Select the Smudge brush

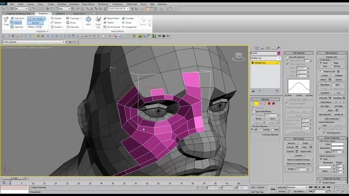click(x=128, y=18)
